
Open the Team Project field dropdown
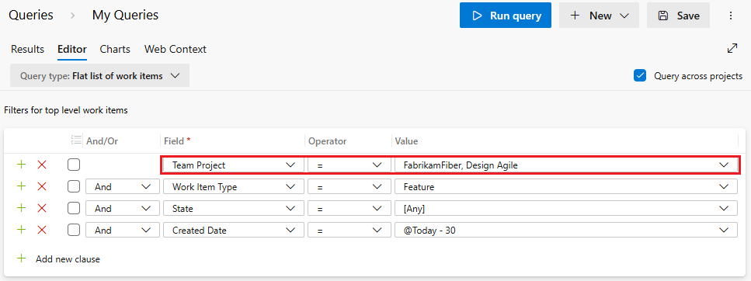tap(234, 165)
